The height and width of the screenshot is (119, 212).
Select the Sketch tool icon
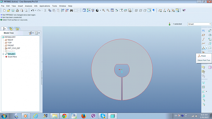point(203,31)
